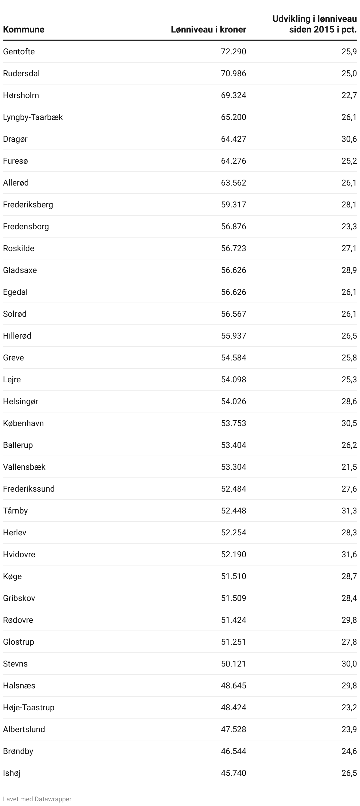
Task: Open the Lavet med Datawrapper link
Action: click(x=37, y=799)
